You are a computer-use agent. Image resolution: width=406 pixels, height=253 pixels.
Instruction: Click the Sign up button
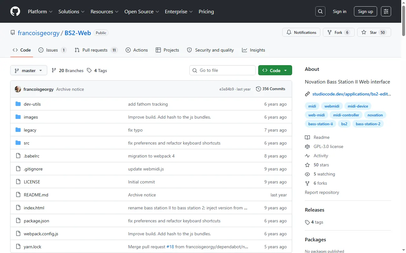pos(365,11)
